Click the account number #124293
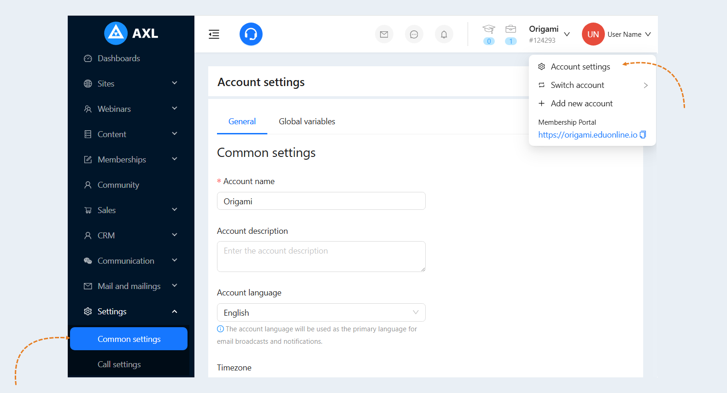 click(x=542, y=40)
